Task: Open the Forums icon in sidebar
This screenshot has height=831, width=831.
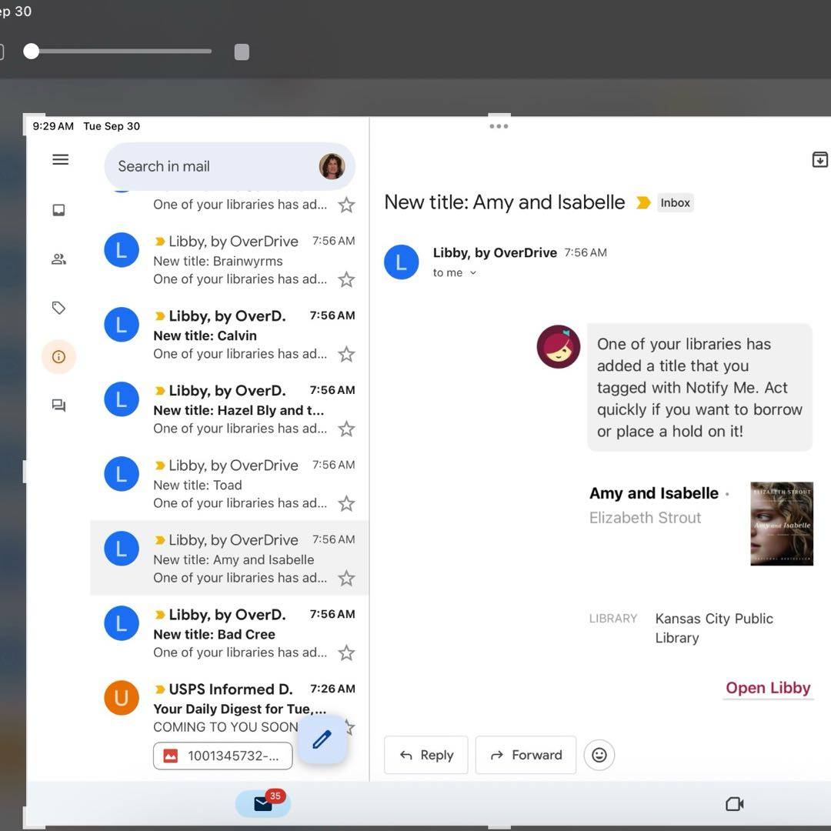Action: click(58, 405)
